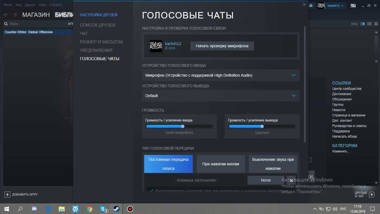Open the Игры menu

pos(42,5)
